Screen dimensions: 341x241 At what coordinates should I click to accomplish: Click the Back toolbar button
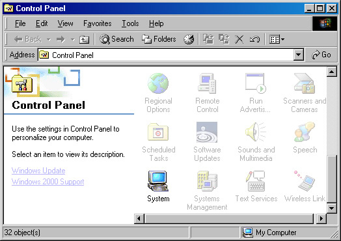[x=27, y=39]
